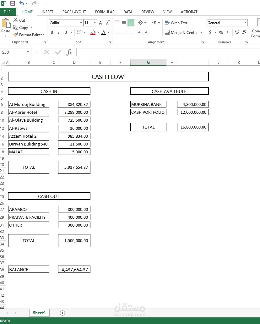Image resolution: width=260 pixels, height=324 pixels.
Task: Click column G header
Action: coord(148,62)
